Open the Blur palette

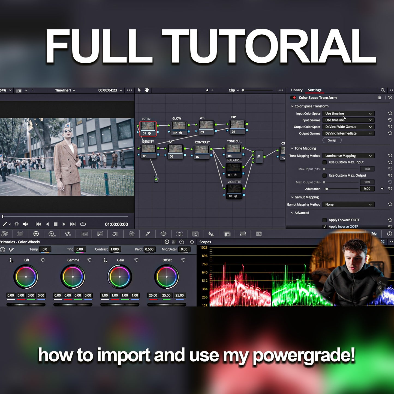(x=211, y=234)
